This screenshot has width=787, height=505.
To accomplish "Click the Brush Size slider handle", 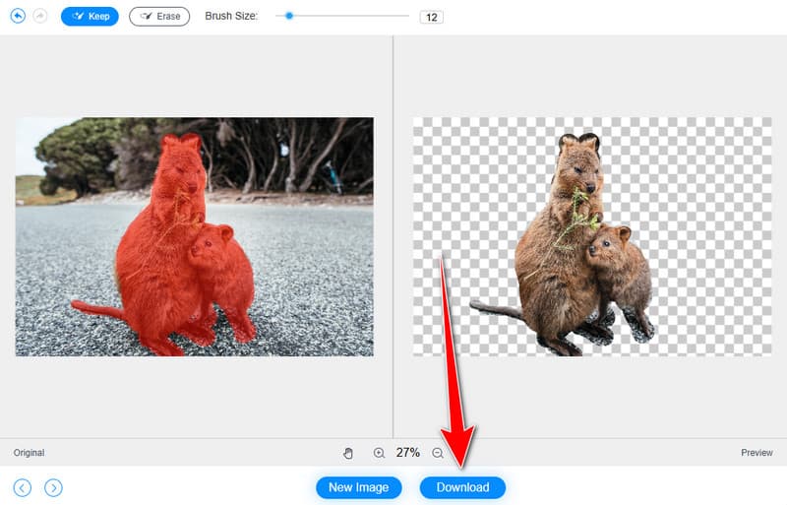I will tap(289, 16).
